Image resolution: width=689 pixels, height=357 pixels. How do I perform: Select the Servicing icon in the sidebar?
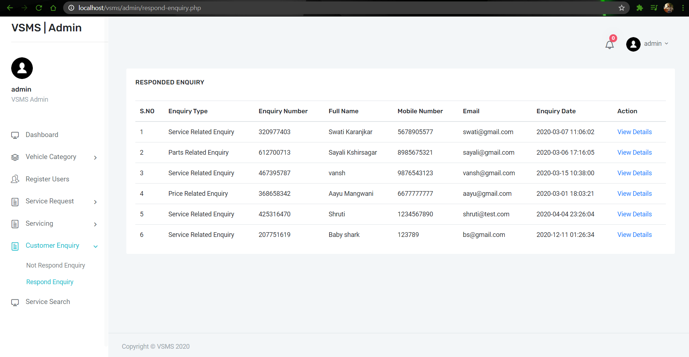pyautogui.click(x=15, y=224)
